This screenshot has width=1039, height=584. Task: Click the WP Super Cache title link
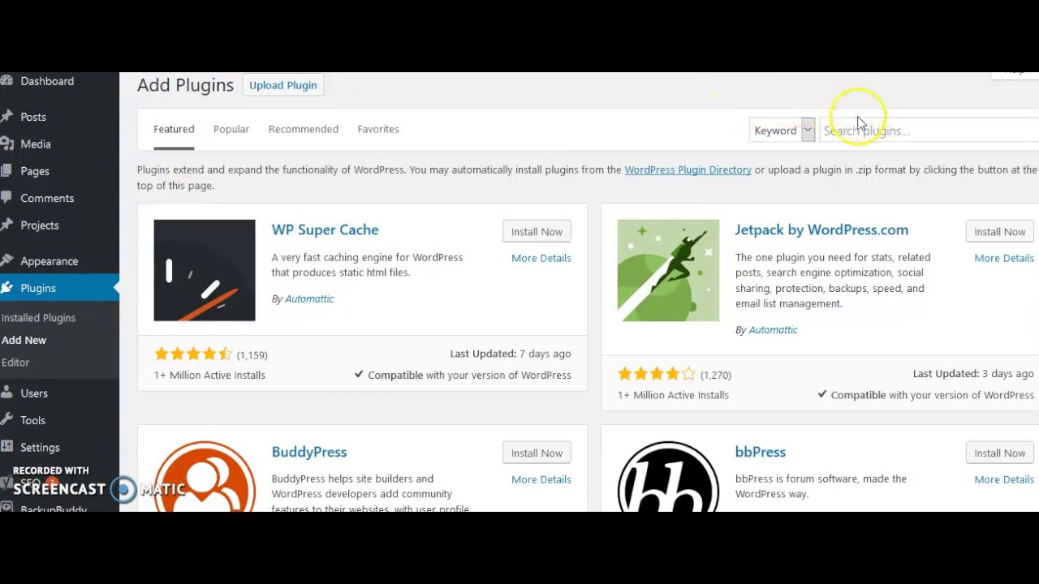pyautogui.click(x=325, y=230)
